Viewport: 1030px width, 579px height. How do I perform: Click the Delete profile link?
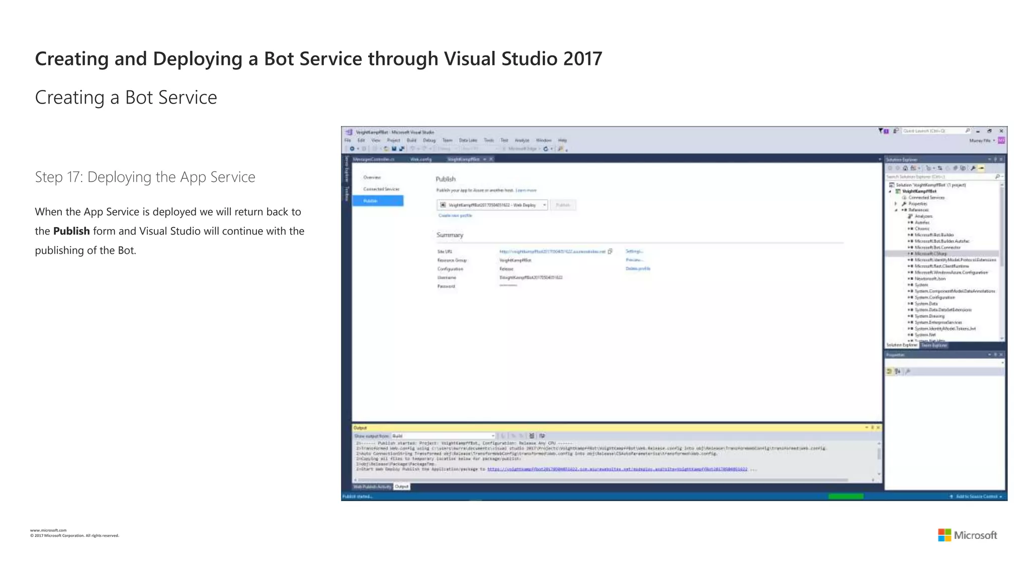[x=638, y=268]
